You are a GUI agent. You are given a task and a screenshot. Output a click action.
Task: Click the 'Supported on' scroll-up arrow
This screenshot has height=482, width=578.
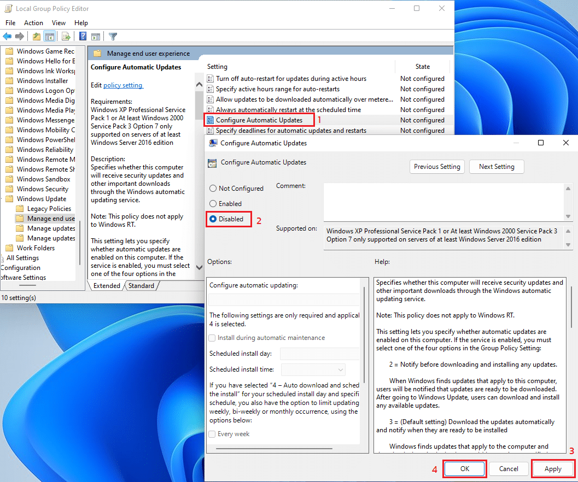tap(568, 231)
